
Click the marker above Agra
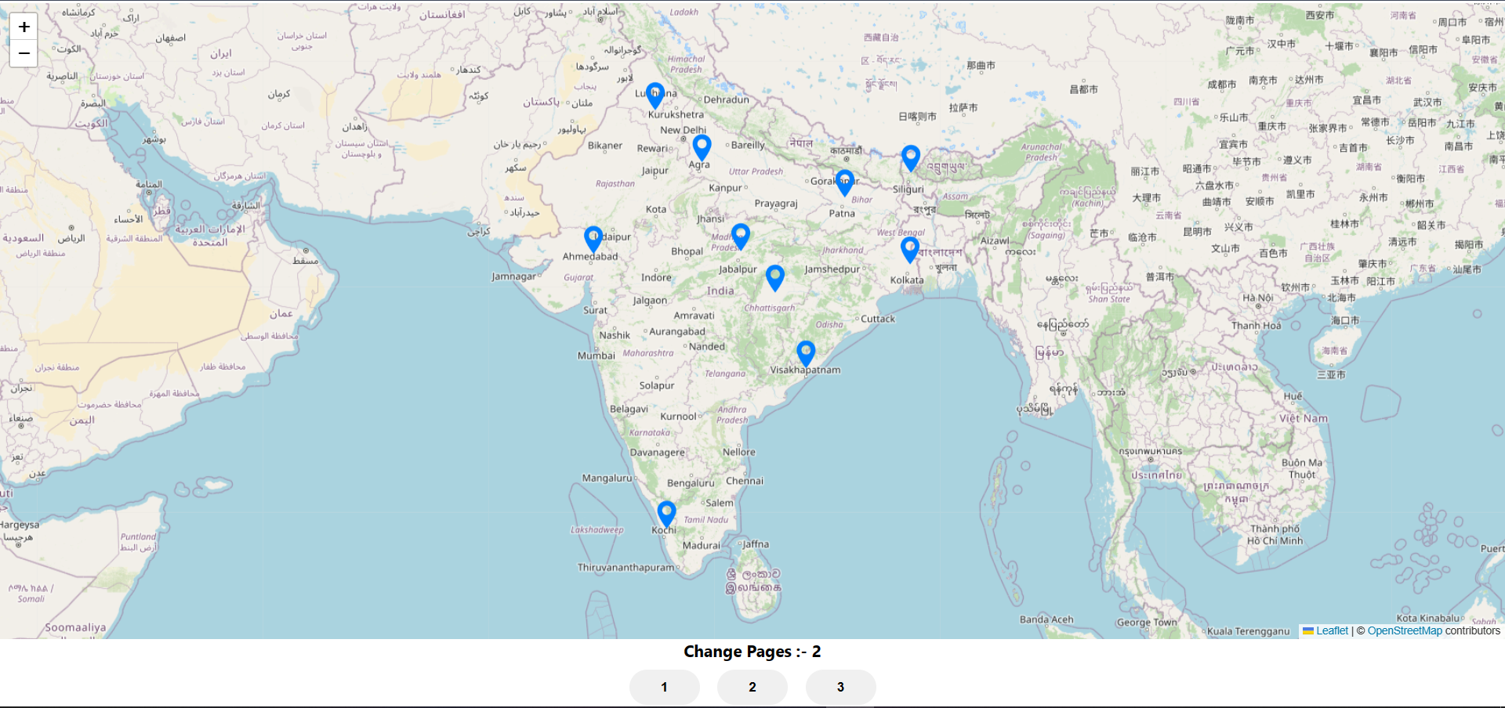pyautogui.click(x=702, y=146)
